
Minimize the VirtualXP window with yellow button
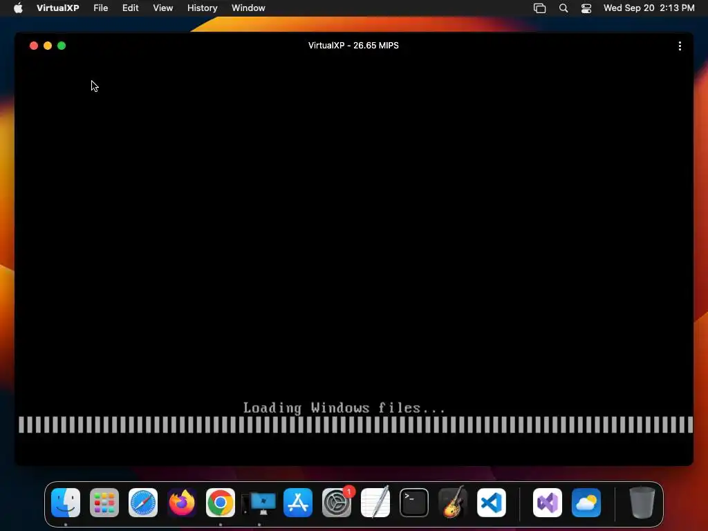[48, 46]
